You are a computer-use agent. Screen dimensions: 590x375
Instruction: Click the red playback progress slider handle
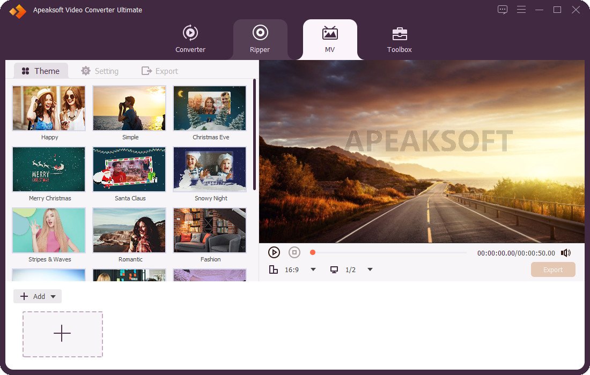pos(312,252)
